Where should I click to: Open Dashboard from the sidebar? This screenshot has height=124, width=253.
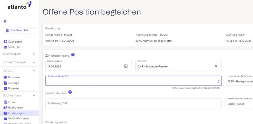pos(15,42)
